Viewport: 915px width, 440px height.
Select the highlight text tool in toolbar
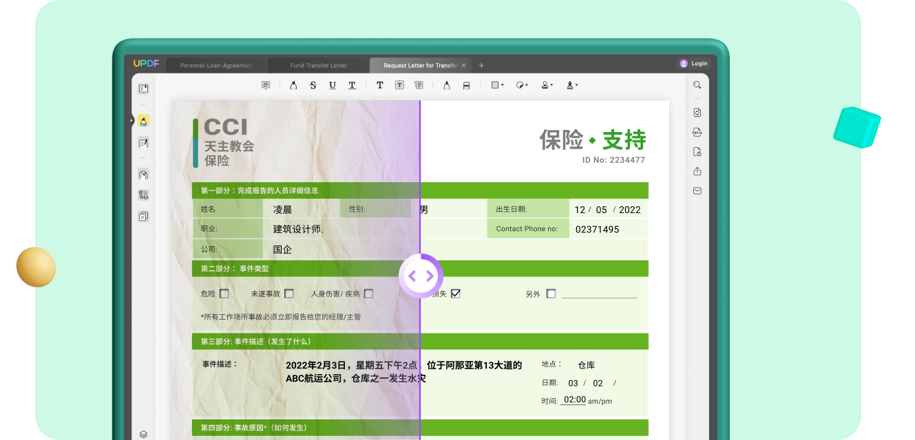(x=293, y=85)
